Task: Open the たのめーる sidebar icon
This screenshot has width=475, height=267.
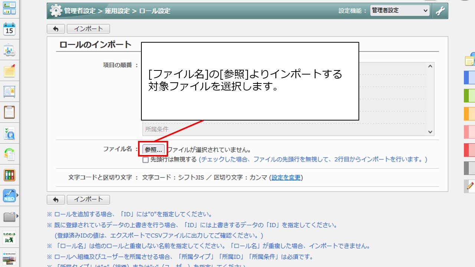Action: (9, 237)
